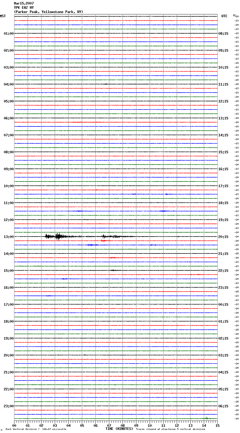Viewport: 240px width, 433px height.
Task: Click the "19:15" UTC time label
Action: pyautogui.click(x=223, y=220)
